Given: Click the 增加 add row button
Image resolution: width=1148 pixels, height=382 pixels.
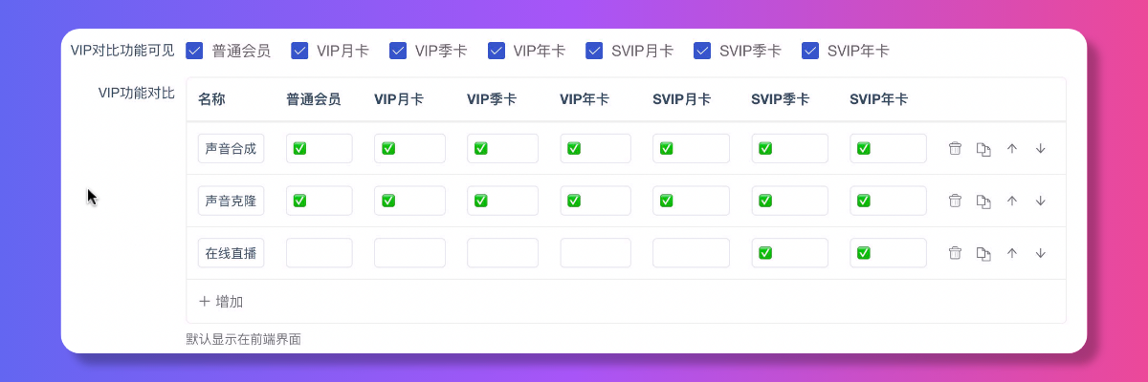Looking at the screenshot, I should [221, 302].
